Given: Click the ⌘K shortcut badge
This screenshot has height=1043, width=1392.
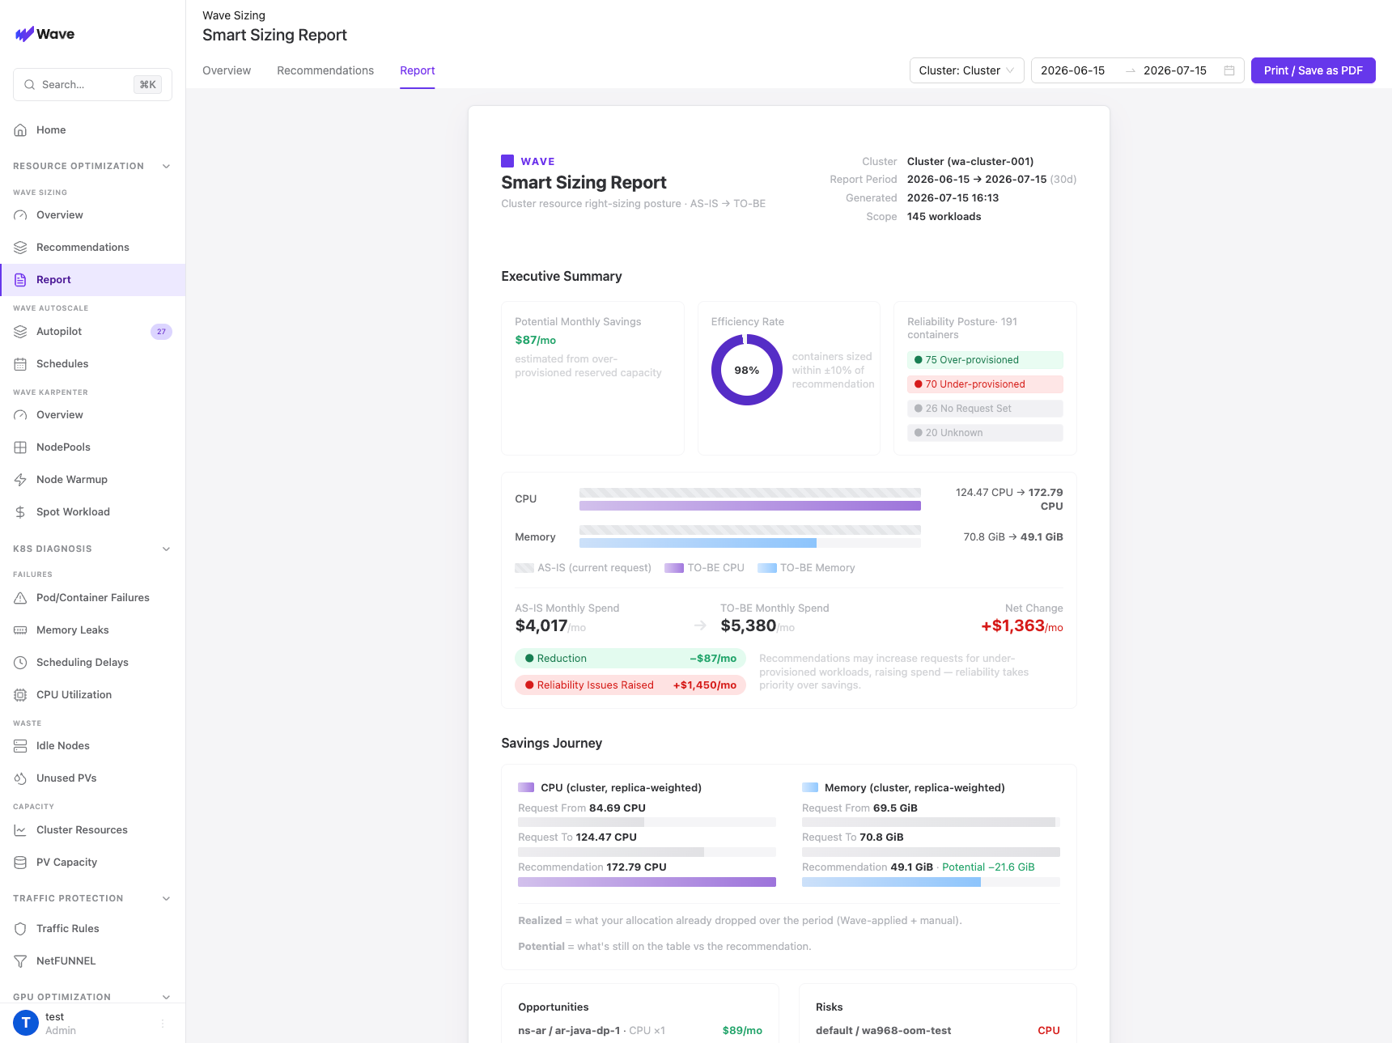Looking at the screenshot, I should pos(148,84).
